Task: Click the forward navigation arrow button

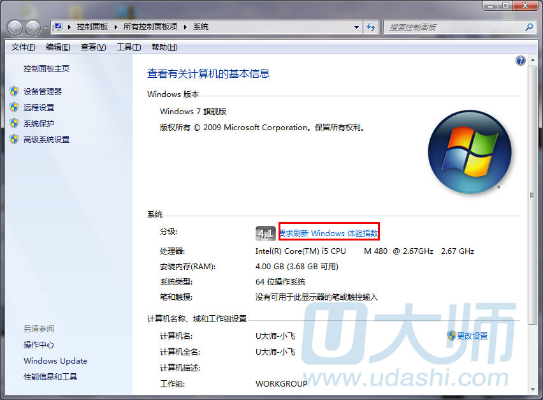Action: (33, 27)
